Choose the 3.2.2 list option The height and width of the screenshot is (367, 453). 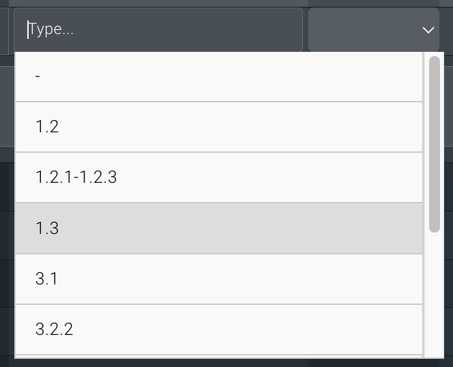(218, 329)
